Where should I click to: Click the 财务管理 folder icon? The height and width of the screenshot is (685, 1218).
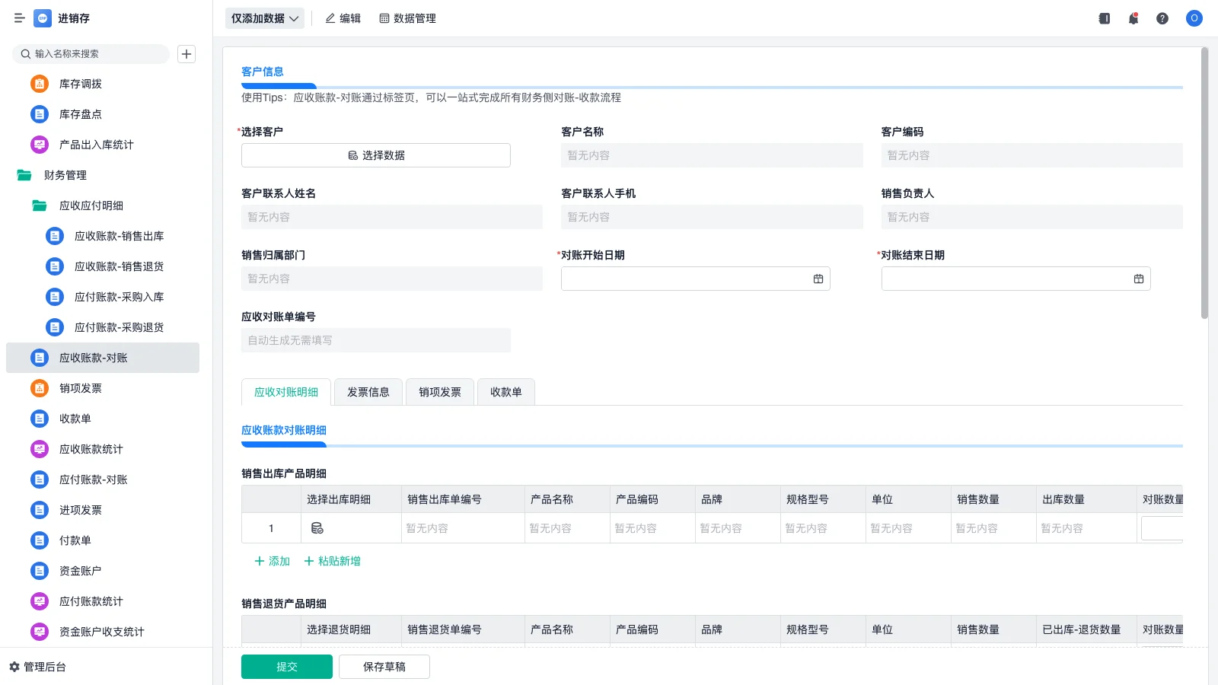[x=24, y=175]
